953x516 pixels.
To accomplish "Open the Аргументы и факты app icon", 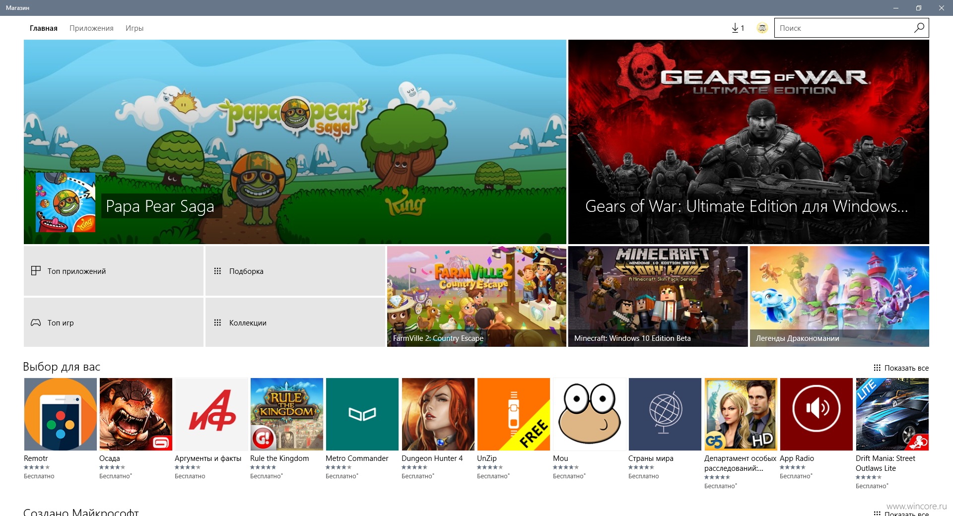I will (211, 414).
